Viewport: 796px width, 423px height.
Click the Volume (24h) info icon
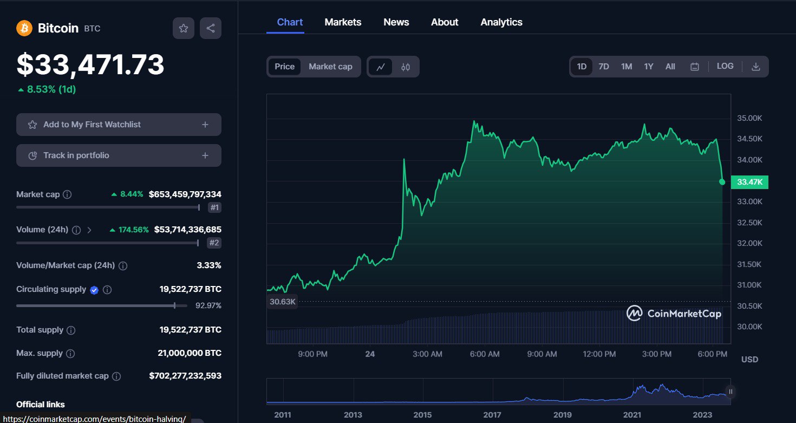tap(76, 230)
